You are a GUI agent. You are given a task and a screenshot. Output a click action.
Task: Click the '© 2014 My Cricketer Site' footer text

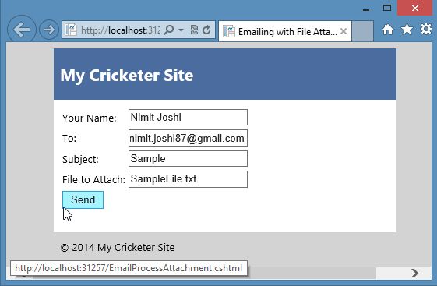(x=118, y=247)
